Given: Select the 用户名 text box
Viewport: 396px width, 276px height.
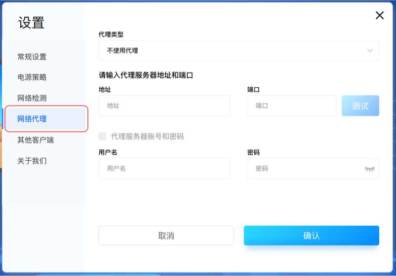Looking at the screenshot, I should [x=164, y=169].
